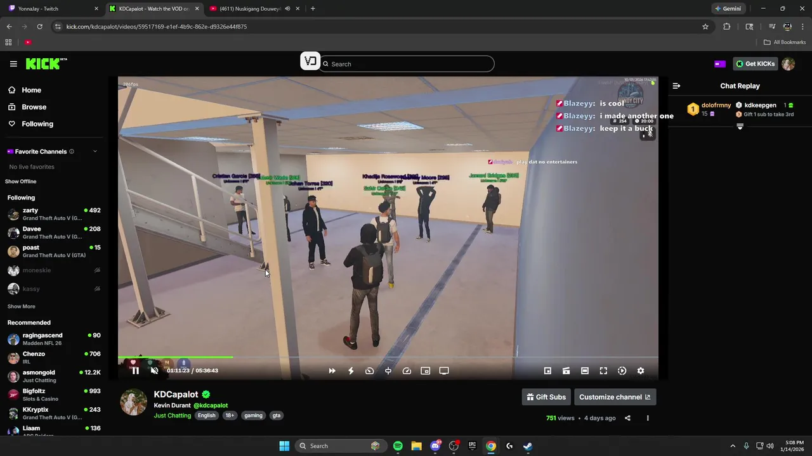Select the gta tag

[277, 415]
